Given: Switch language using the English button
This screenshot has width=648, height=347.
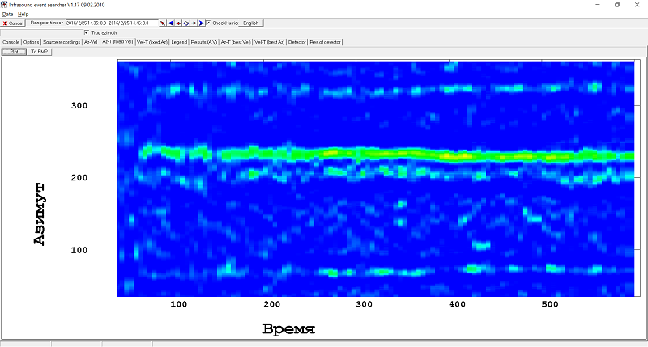Looking at the screenshot, I should 251,23.
